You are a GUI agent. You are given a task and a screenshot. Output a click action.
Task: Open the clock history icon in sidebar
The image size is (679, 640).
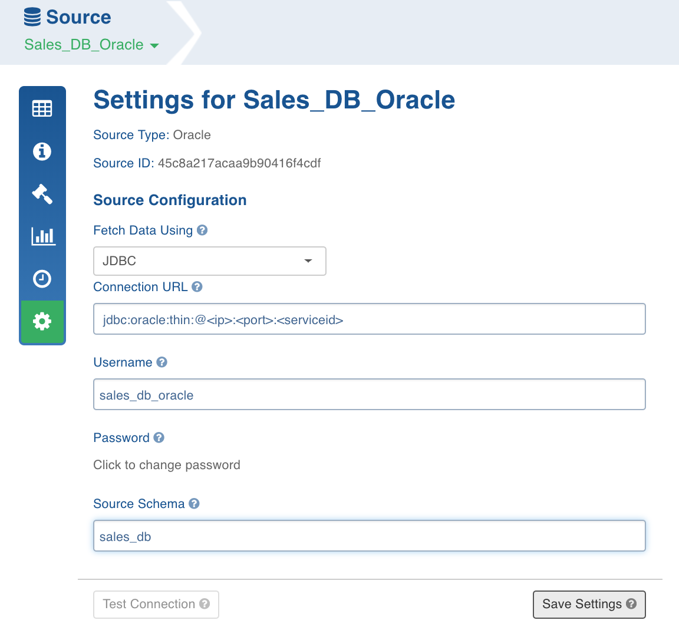pyautogui.click(x=42, y=278)
